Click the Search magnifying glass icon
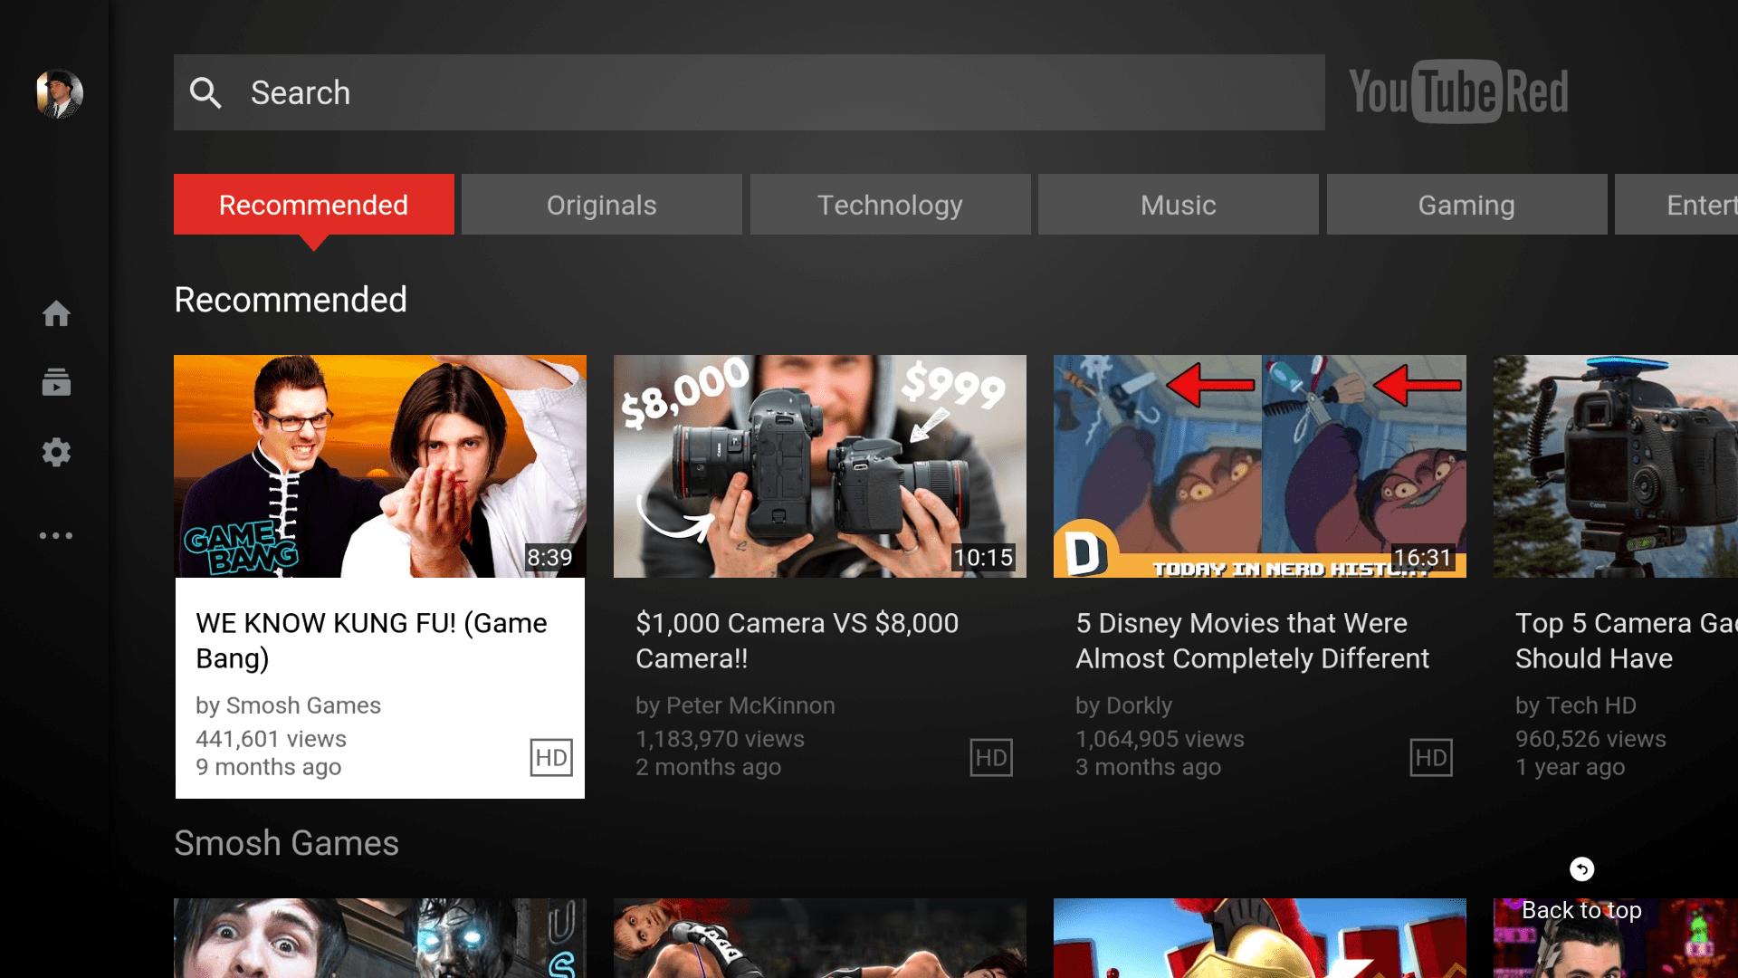Image resolution: width=1738 pixels, height=978 pixels. [206, 92]
